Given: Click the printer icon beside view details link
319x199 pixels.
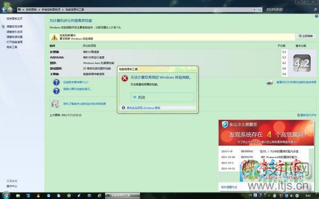Looking at the screenshot, I should (270, 83).
